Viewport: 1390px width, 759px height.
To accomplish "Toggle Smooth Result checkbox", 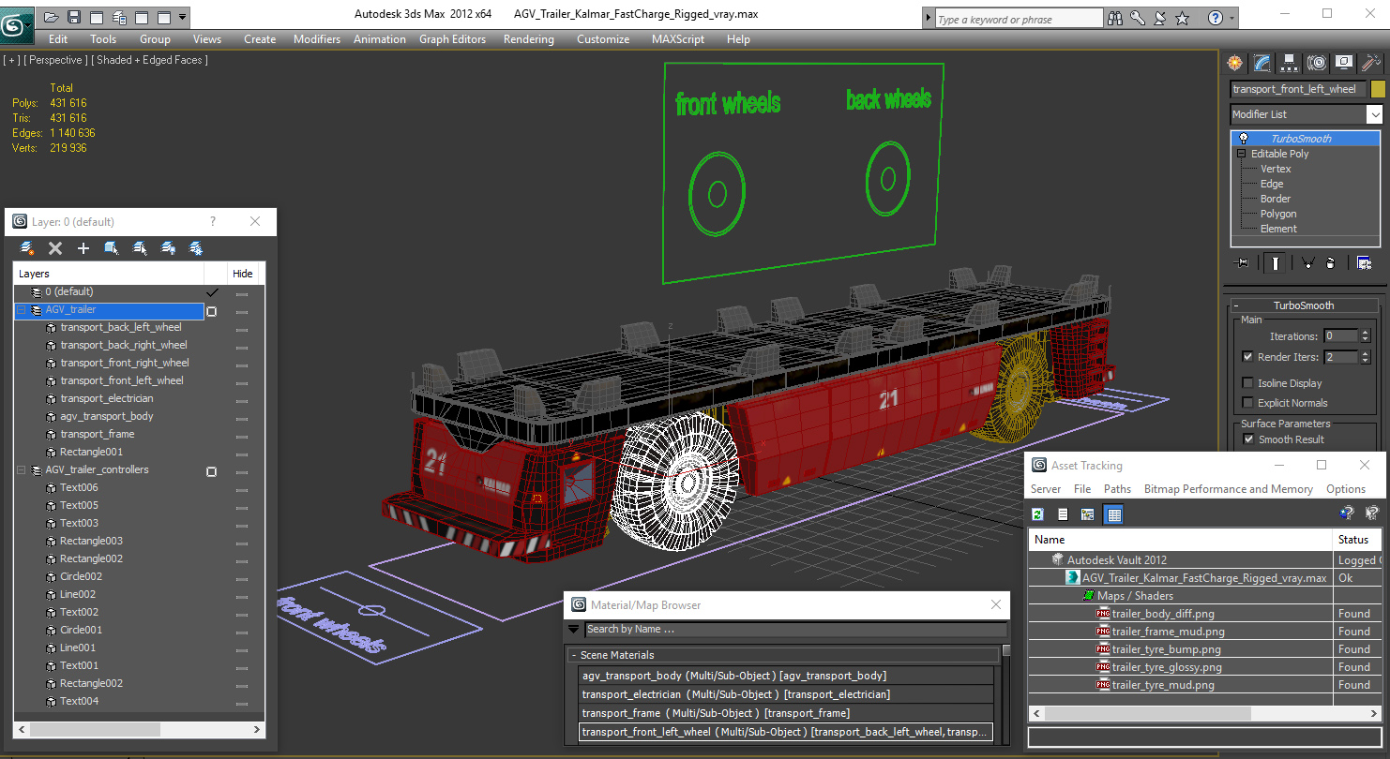I will click(1247, 439).
